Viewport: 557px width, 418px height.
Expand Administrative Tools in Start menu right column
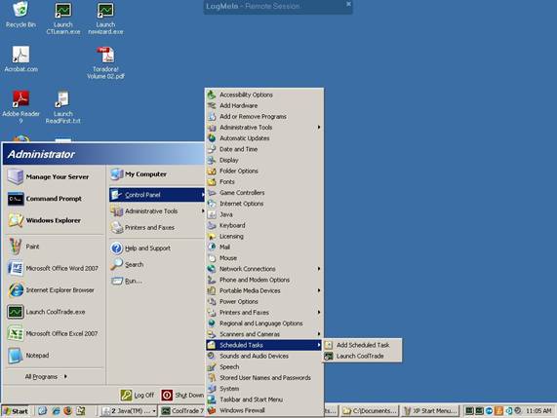pyautogui.click(x=157, y=211)
